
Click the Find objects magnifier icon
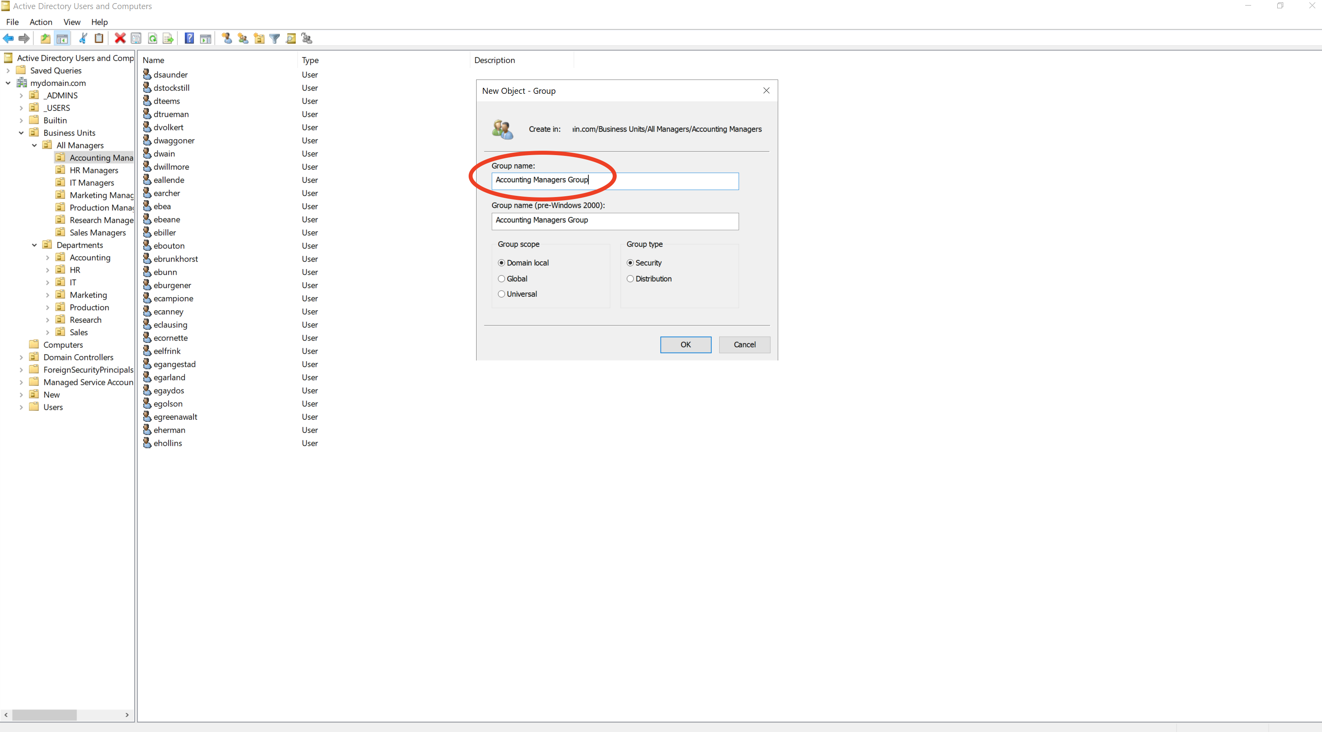(x=291, y=38)
